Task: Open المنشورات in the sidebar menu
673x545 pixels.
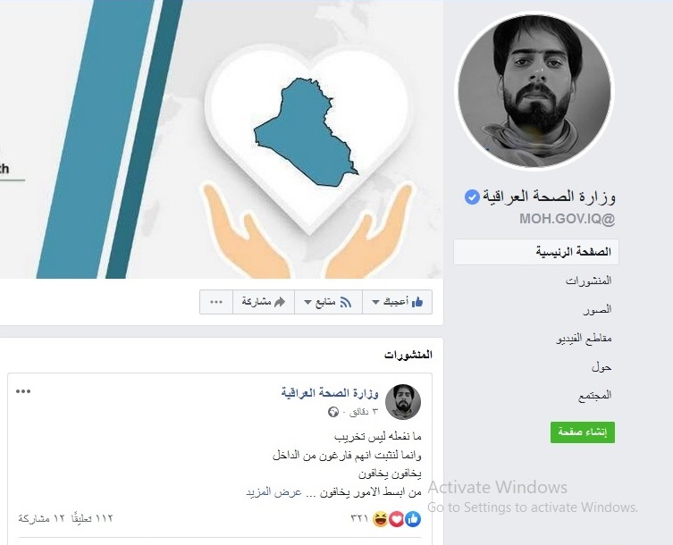Action: 588,281
